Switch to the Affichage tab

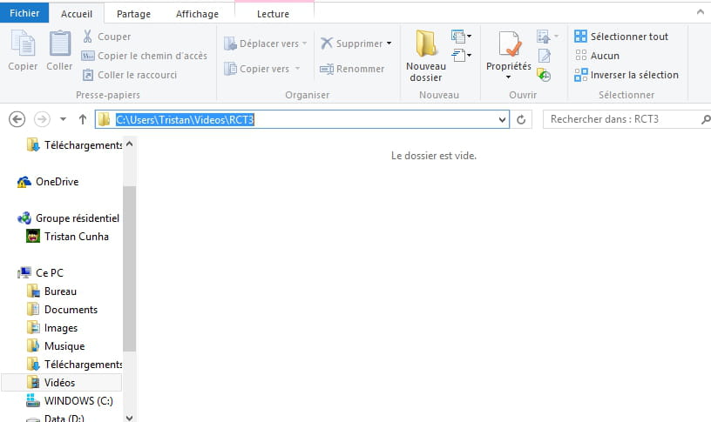197,14
